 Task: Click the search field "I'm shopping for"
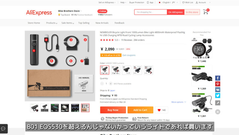[x=151, y=12]
